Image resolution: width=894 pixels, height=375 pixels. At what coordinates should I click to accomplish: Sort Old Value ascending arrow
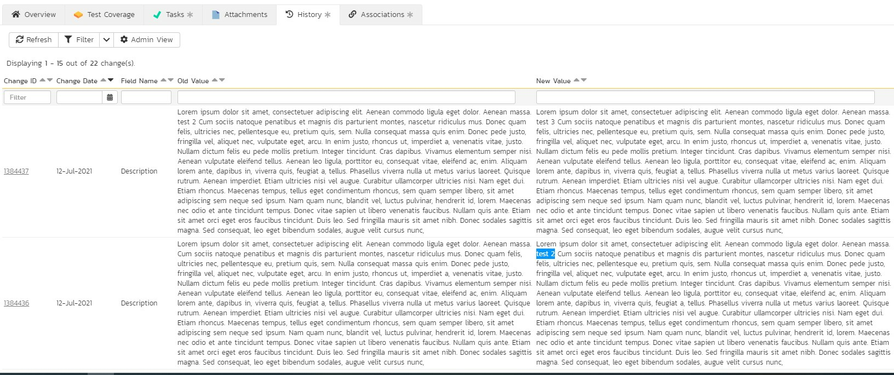click(215, 80)
